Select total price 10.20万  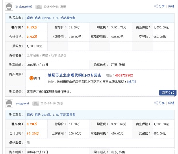click(33, 133)
